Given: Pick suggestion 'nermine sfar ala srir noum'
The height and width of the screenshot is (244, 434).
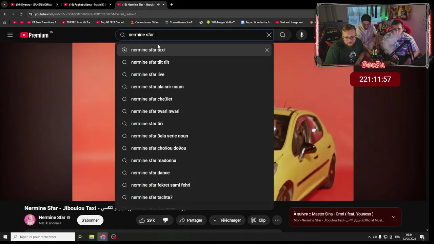Looking at the screenshot, I should tap(194, 87).
